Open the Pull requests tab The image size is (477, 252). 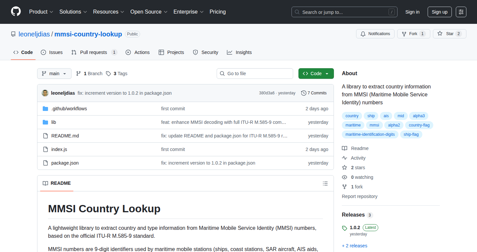point(94,52)
